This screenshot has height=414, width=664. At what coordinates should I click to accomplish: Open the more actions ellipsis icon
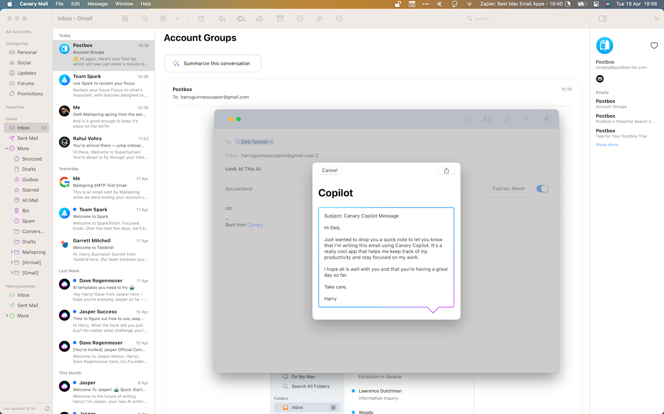pos(339,18)
